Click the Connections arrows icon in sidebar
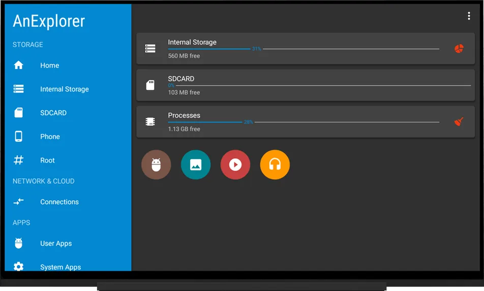Image resolution: width=484 pixels, height=291 pixels. pos(18,202)
